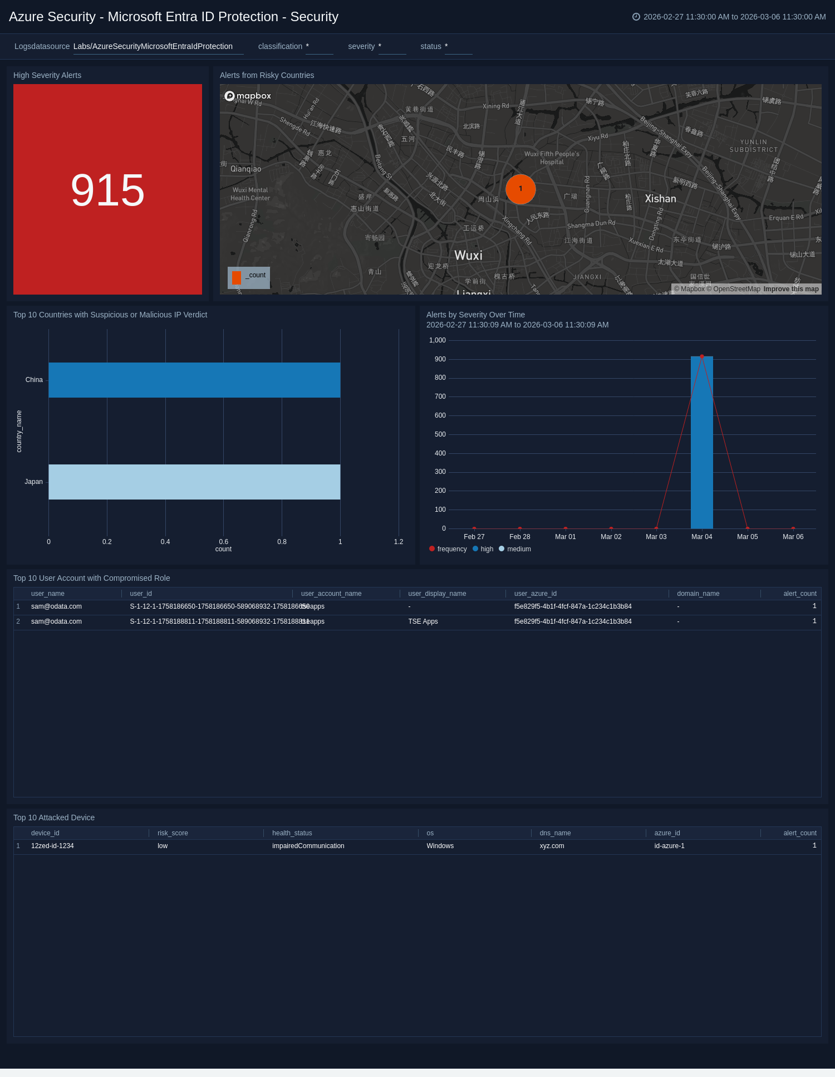The image size is (835, 1077).
Task: Click the orange _count legend swatch
Action: coord(237,277)
